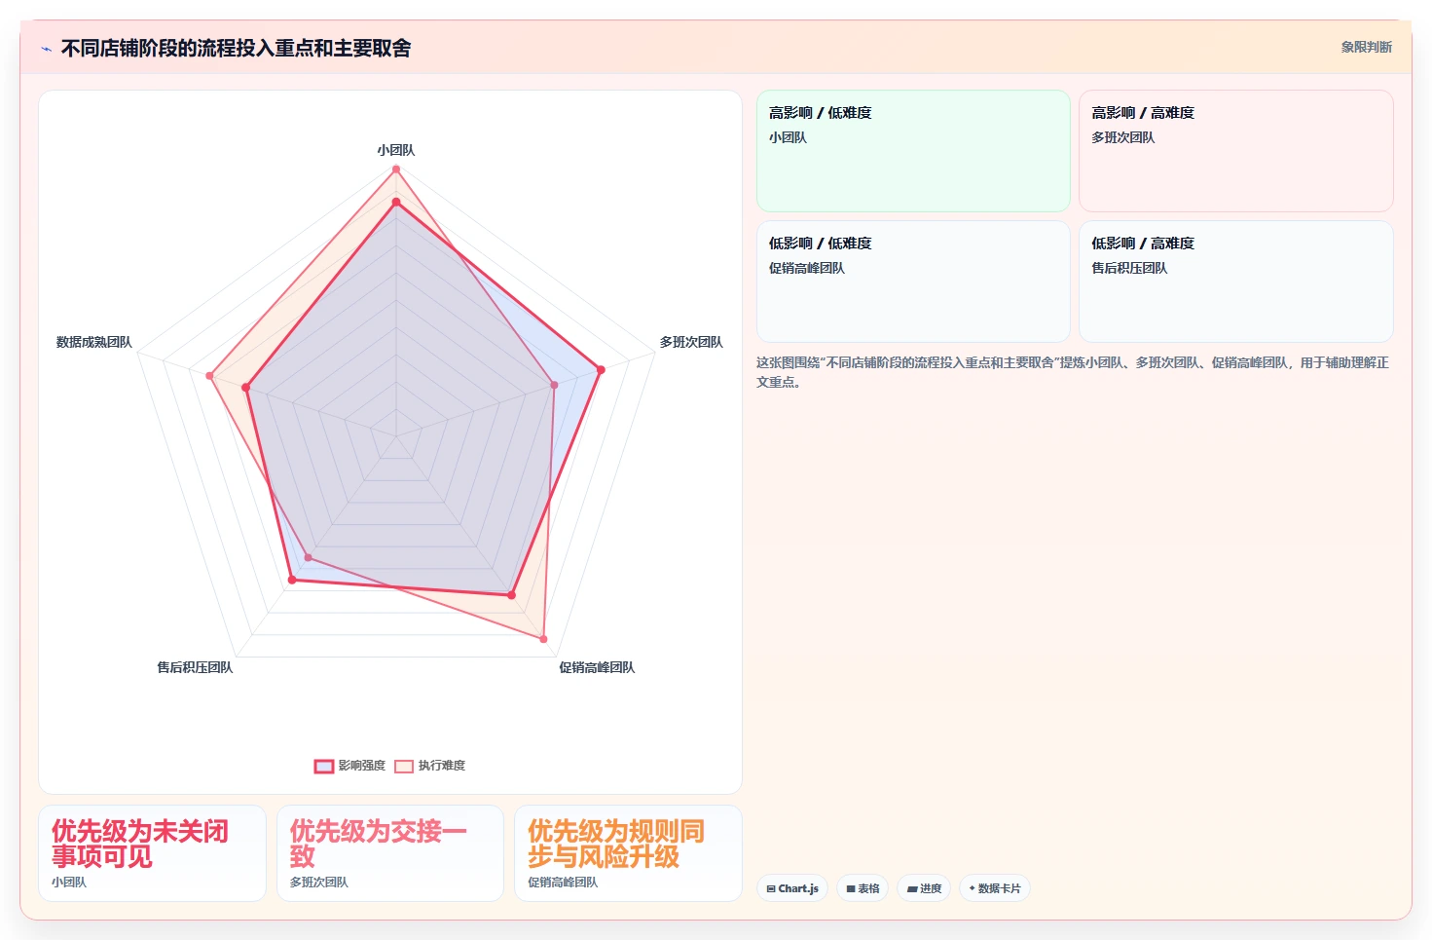The image size is (1432, 940).
Task: Click the 执行难度 legend label text
Action: [x=442, y=766]
